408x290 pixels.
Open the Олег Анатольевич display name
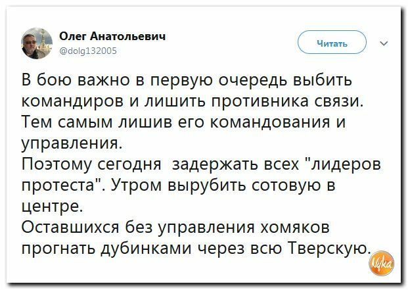click(x=112, y=36)
